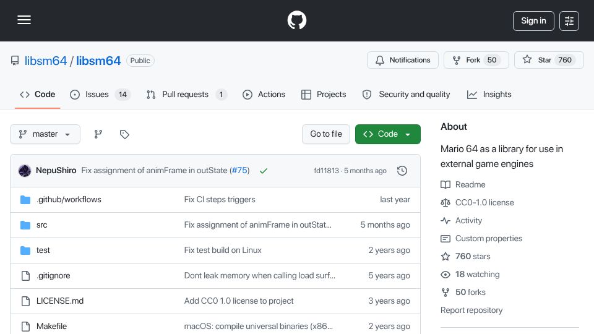Click the Sign in button

click(533, 21)
